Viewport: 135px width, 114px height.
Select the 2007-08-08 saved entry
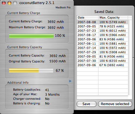pyautogui.click(x=102, y=22)
